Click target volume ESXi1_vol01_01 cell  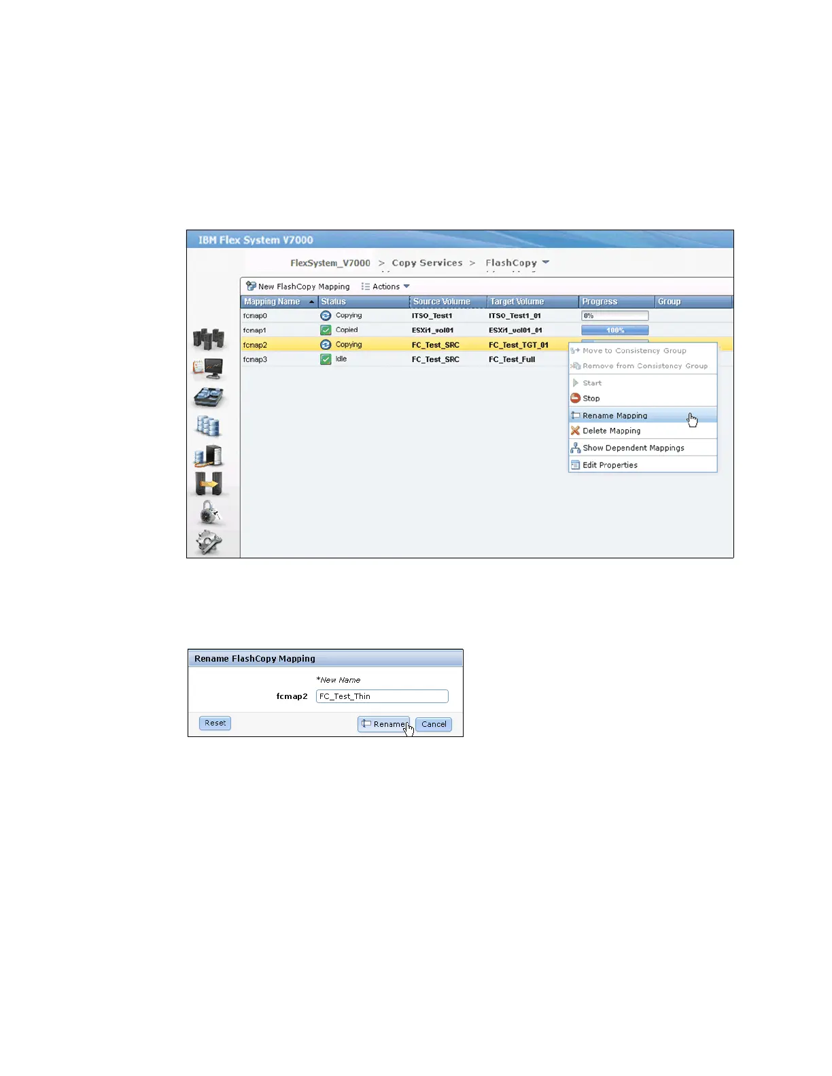516,330
